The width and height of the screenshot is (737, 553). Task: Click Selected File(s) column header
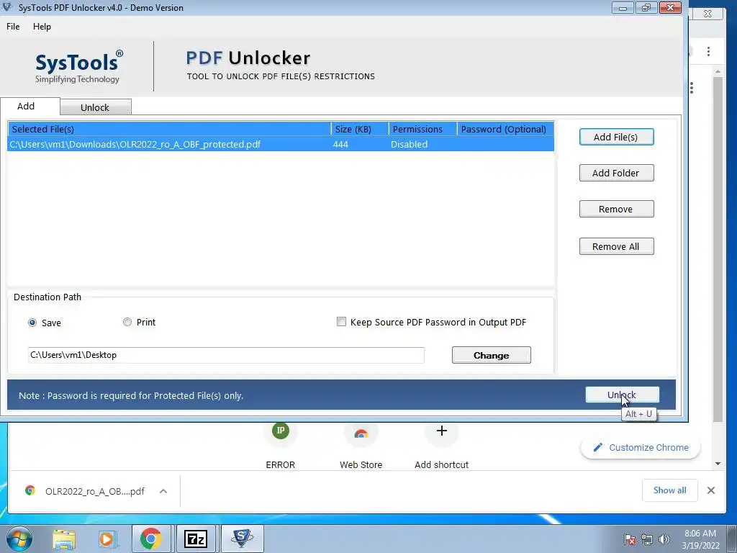tap(169, 129)
